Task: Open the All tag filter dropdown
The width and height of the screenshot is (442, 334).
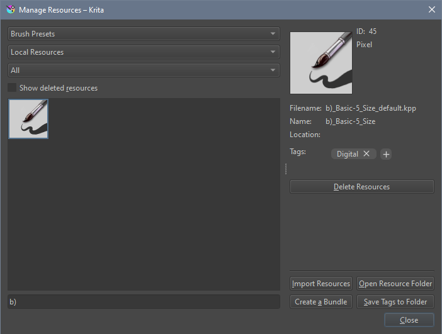Action: pyautogui.click(x=144, y=70)
